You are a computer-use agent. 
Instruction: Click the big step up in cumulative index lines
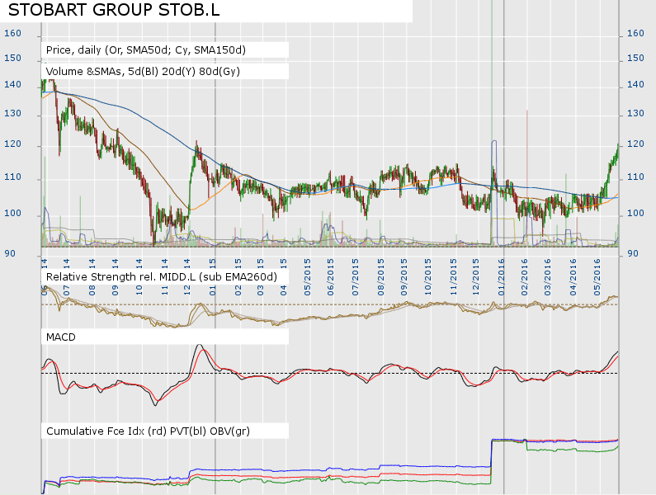tap(492, 460)
